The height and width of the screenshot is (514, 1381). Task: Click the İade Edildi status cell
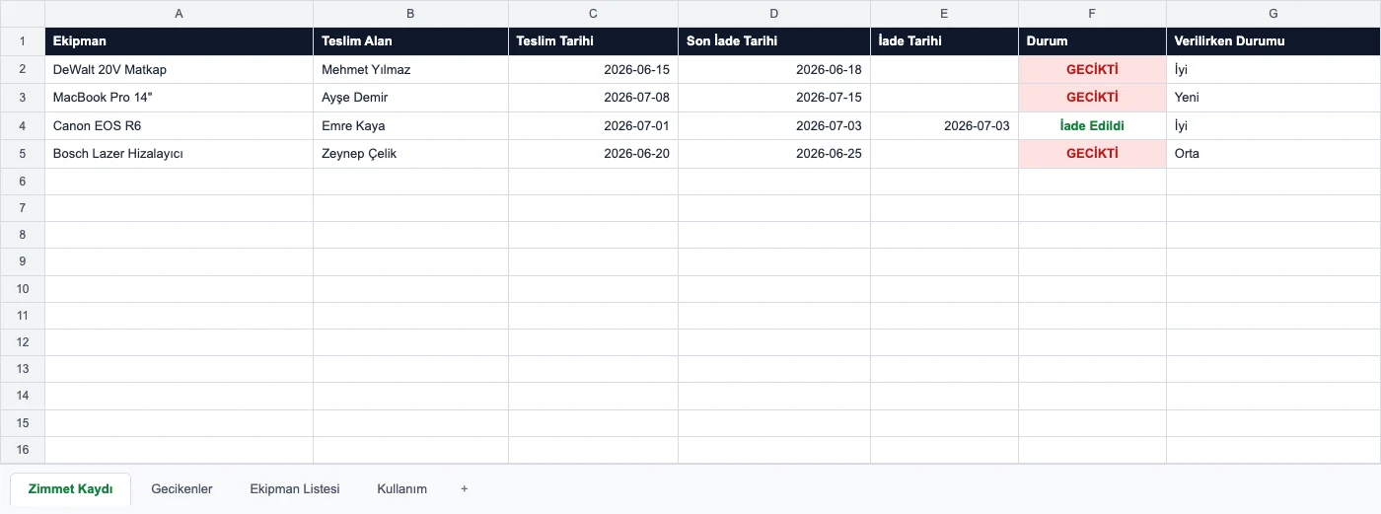point(1092,126)
